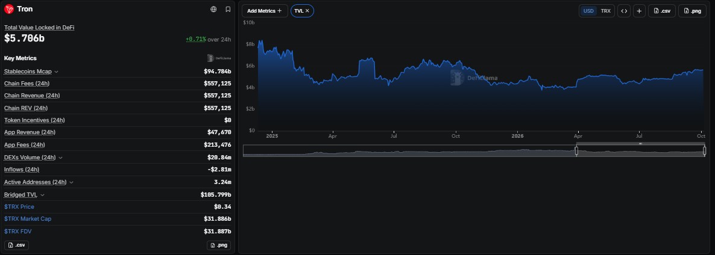This screenshot has height=255, width=715.
Task: Click the plus icon beside embed button
Action: click(x=639, y=11)
